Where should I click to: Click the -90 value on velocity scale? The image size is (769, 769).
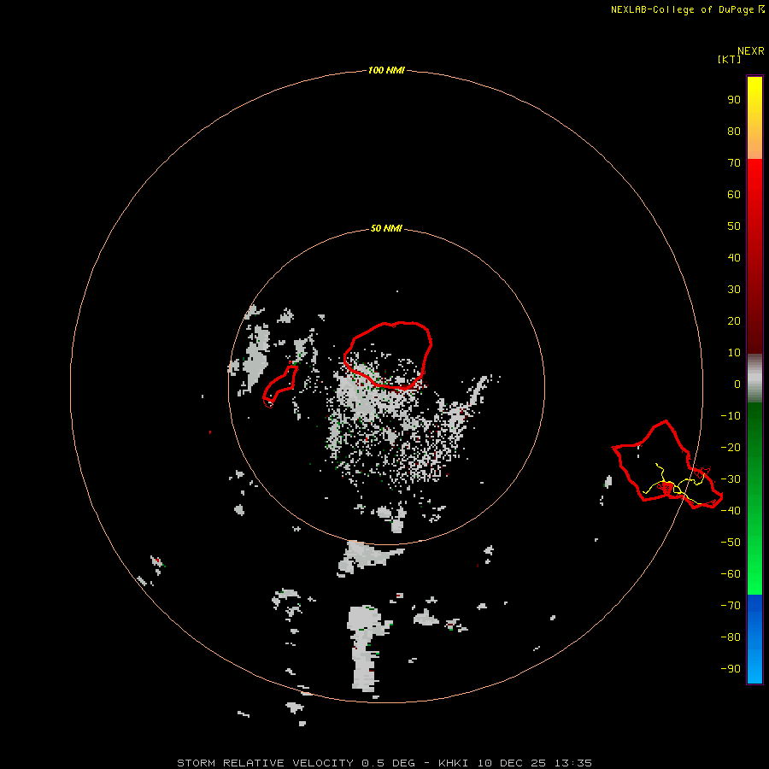click(x=731, y=669)
